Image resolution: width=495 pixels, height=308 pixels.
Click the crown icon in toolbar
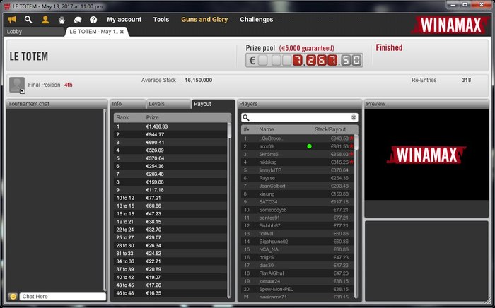[62, 20]
